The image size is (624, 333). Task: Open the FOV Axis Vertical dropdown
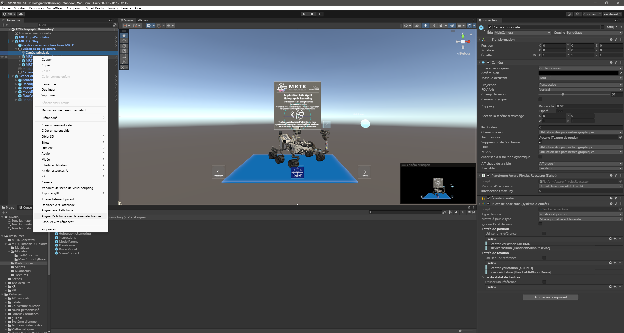580,90
